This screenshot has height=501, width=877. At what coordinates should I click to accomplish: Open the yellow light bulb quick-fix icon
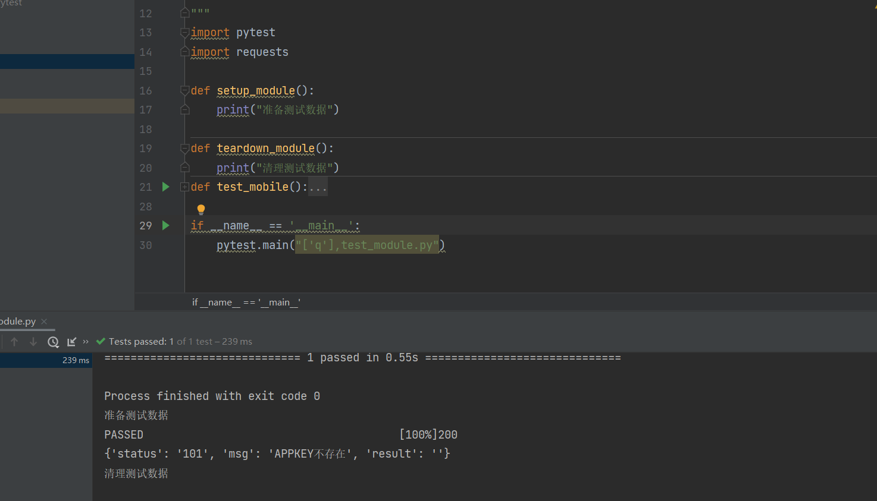point(201,209)
